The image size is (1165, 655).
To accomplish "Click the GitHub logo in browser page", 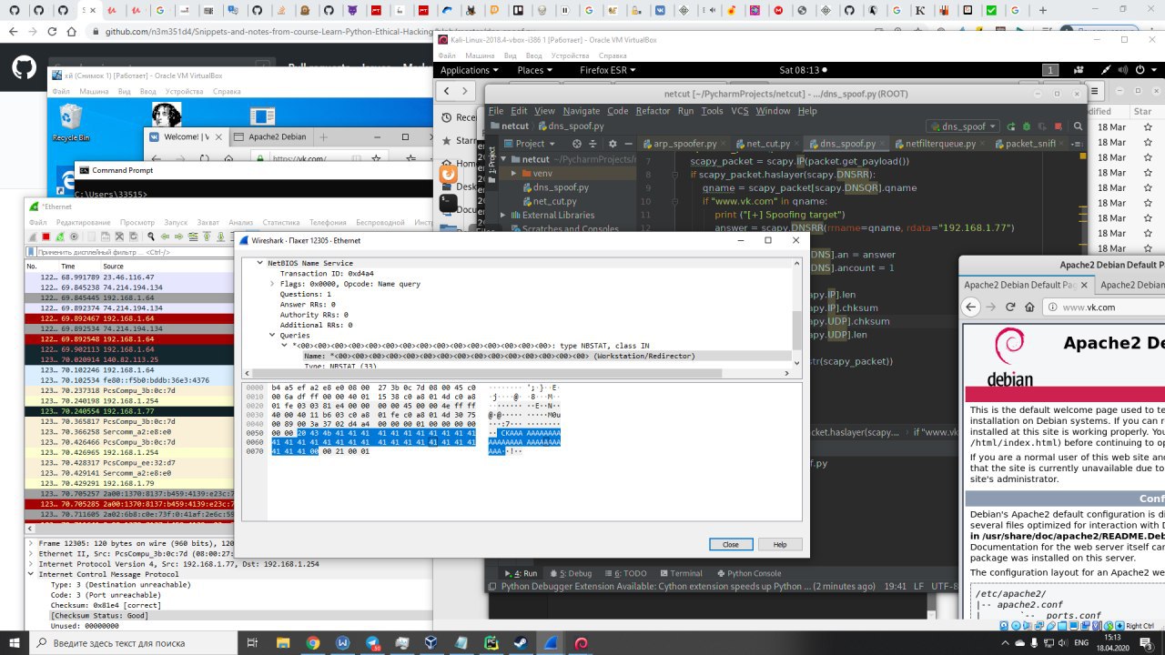I will click(x=24, y=68).
